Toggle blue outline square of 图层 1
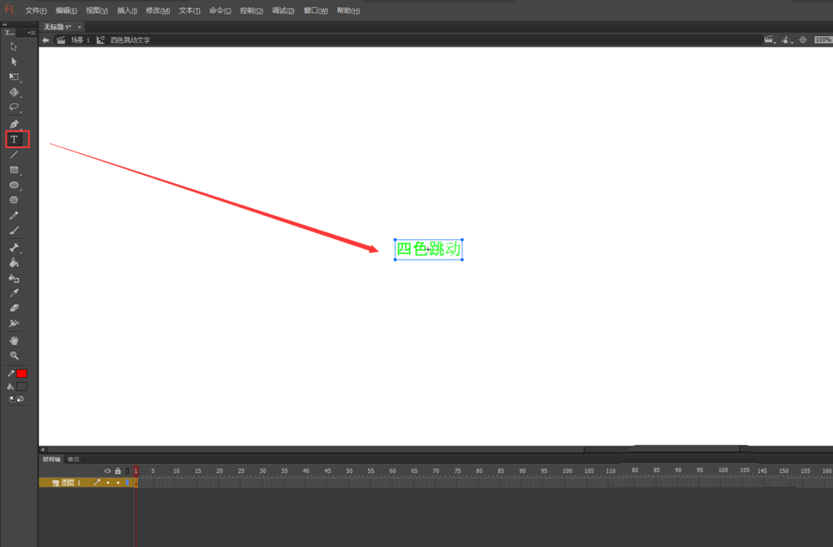The height and width of the screenshot is (547, 833). (127, 483)
